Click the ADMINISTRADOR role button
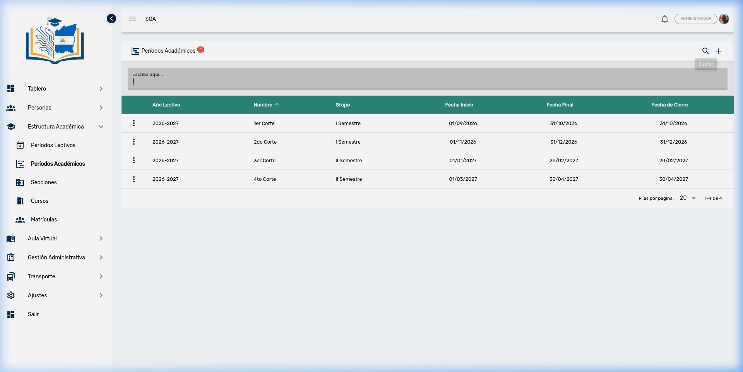 695,19
